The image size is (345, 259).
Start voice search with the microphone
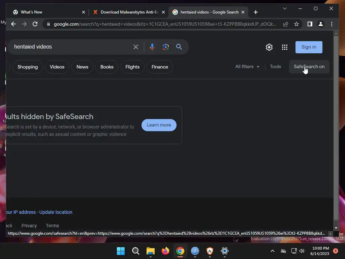152,47
